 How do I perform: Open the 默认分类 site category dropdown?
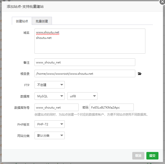pos(50,135)
